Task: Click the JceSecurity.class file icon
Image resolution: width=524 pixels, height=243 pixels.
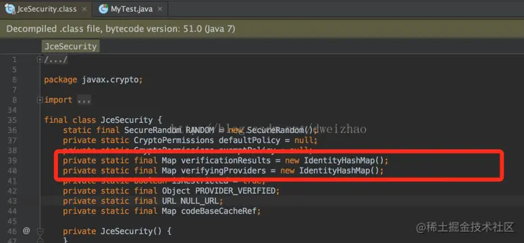Action: point(10,9)
